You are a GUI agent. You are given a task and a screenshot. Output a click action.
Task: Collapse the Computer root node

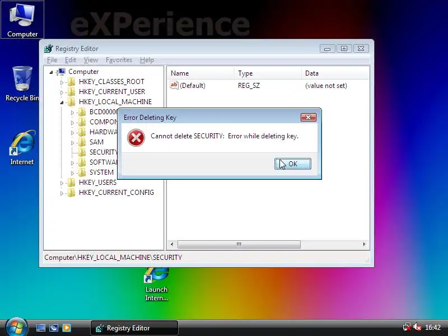51,72
